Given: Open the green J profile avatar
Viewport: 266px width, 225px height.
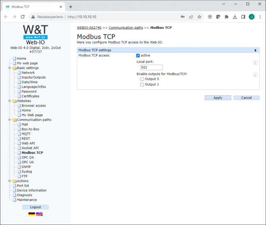Looking at the screenshot, I should pyautogui.click(x=252, y=16).
